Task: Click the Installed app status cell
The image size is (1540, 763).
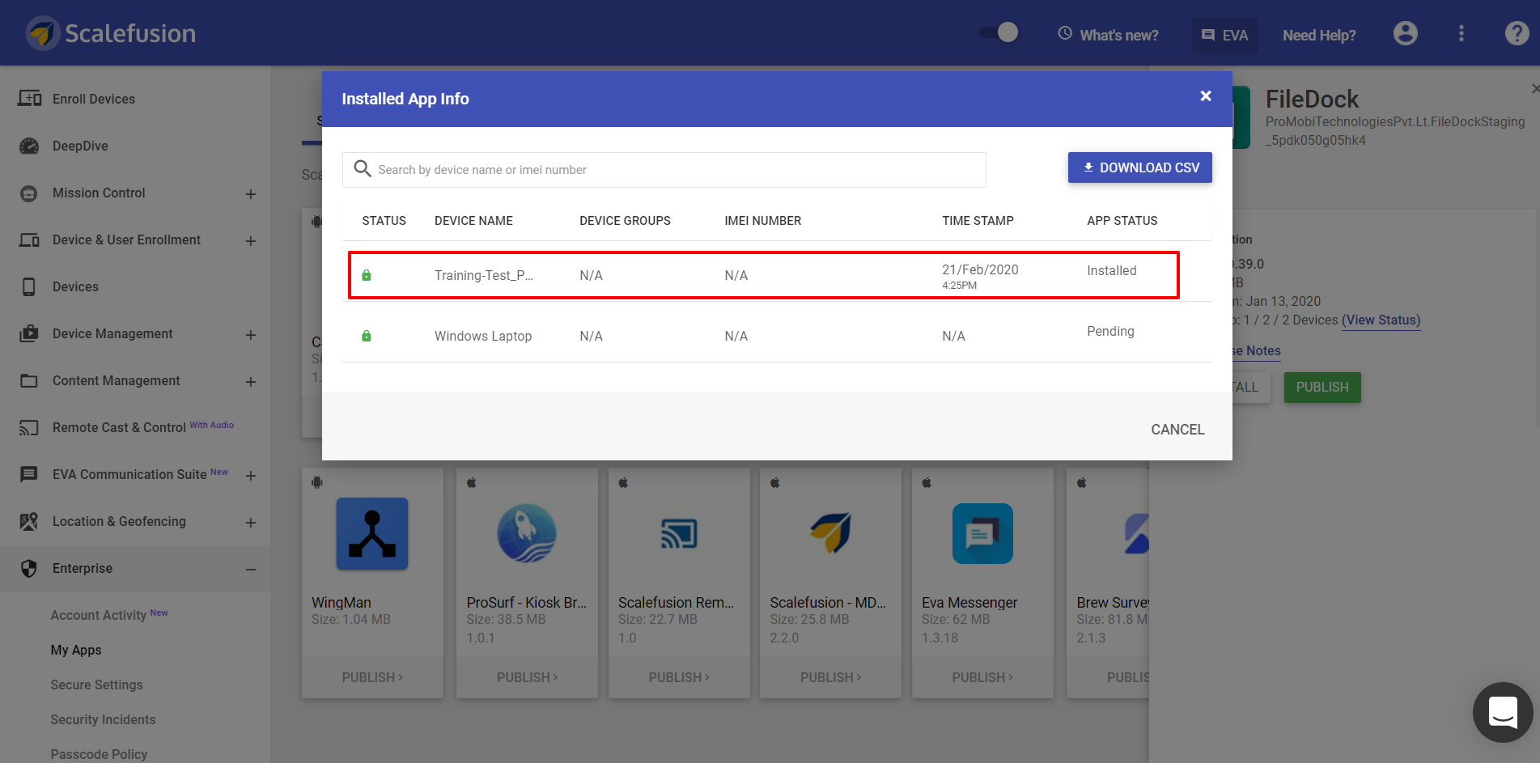Action: tap(1111, 270)
